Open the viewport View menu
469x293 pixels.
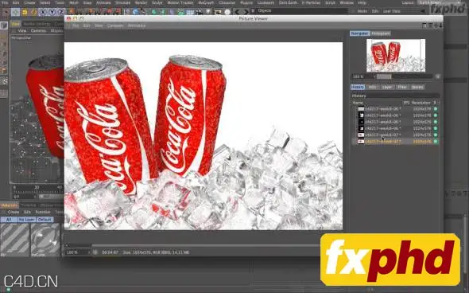(x=21, y=31)
